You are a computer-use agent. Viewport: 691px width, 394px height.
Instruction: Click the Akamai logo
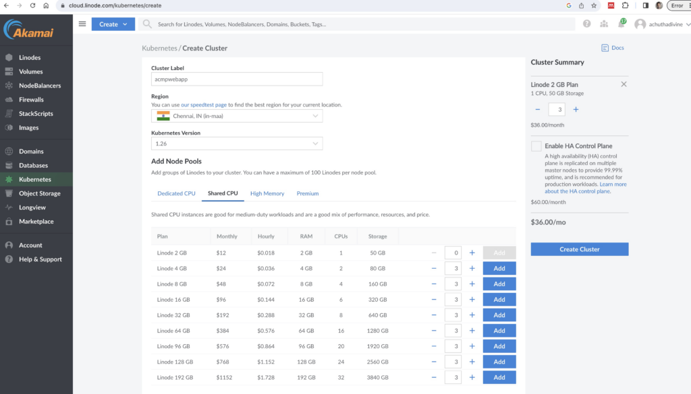pos(29,30)
